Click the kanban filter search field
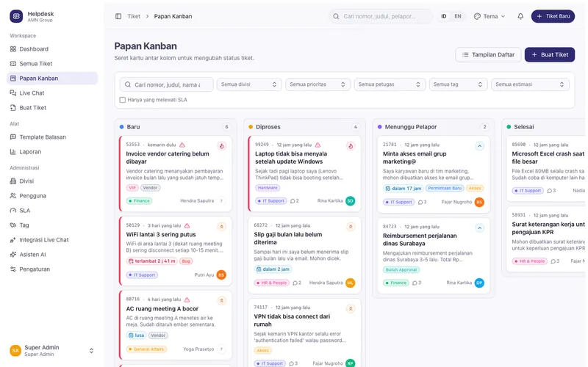Screen dimensions: 588x367 point(167,84)
